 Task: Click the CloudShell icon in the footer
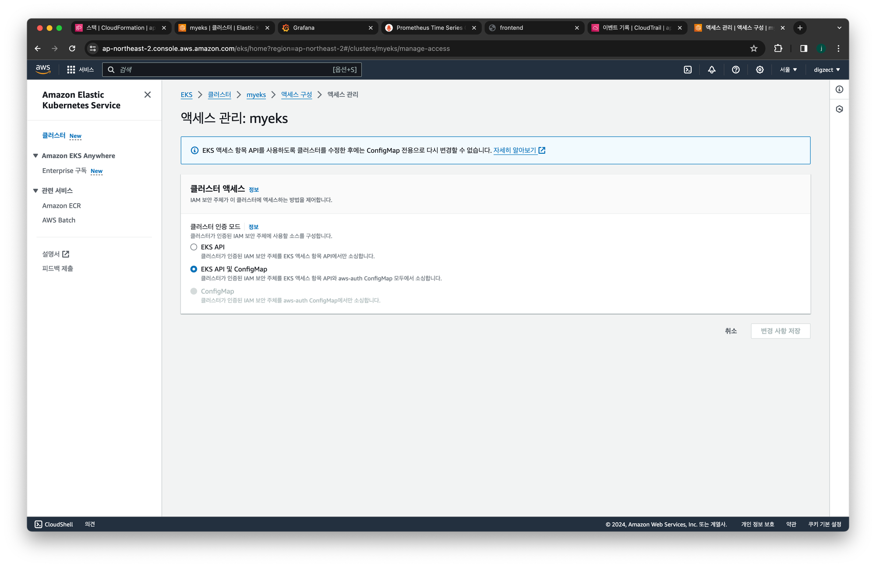(39, 524)
